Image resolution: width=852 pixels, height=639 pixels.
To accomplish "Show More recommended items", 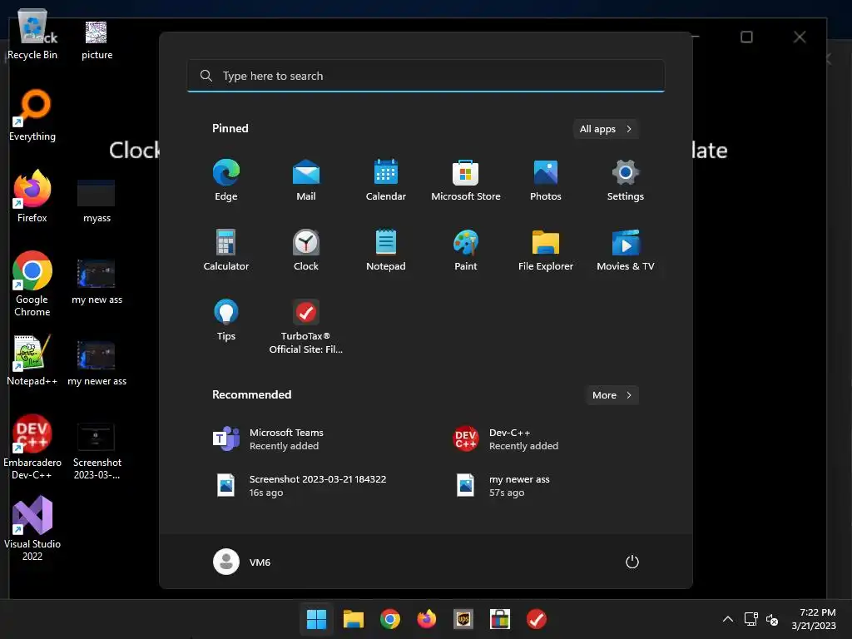I will 612,395.
